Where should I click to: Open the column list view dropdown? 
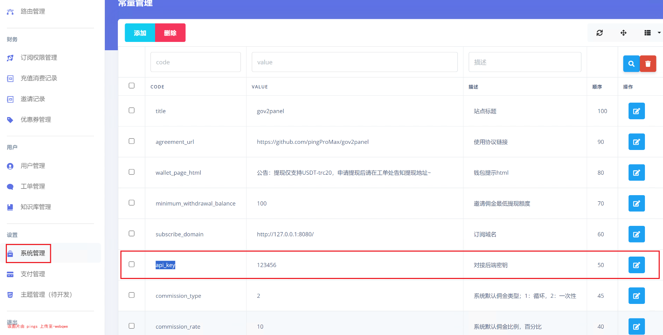point(652,33)
